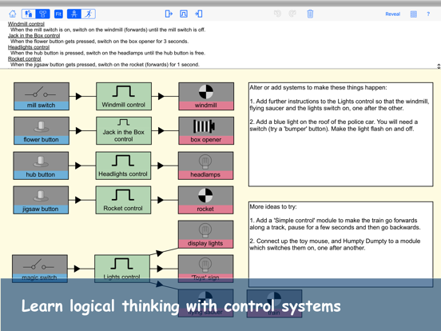Image resolution: width=441 pixels, height=331 pixels.
Task: Redo the last action
Action: 292,14
